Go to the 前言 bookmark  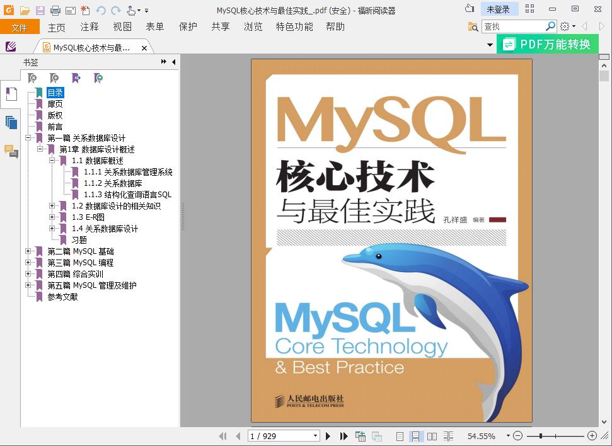tap(55, 127)
